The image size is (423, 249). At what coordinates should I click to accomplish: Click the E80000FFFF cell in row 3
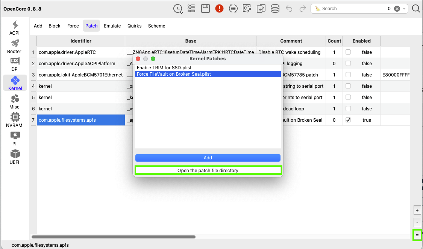pyautogui.click(x=396, y=75)
